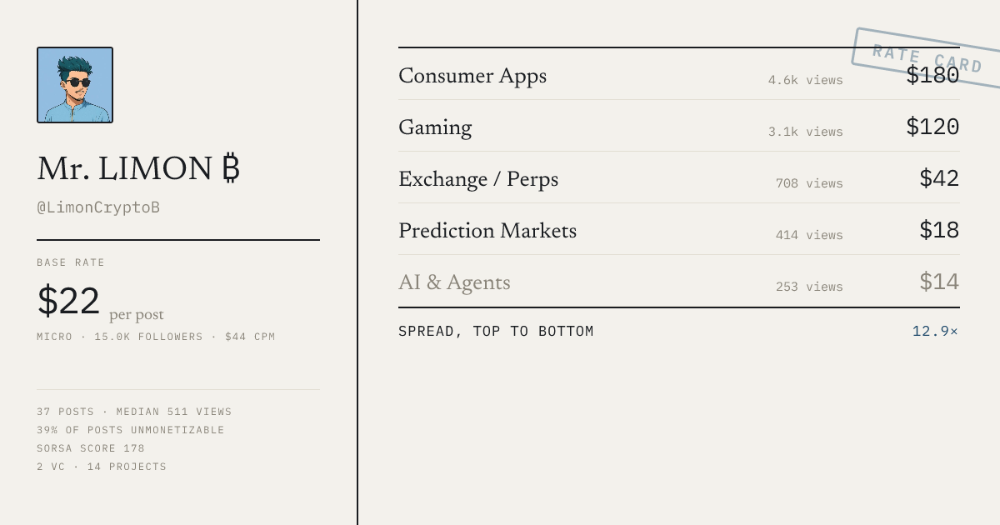Click the 12.9× spread value

(x=935, y=331)
